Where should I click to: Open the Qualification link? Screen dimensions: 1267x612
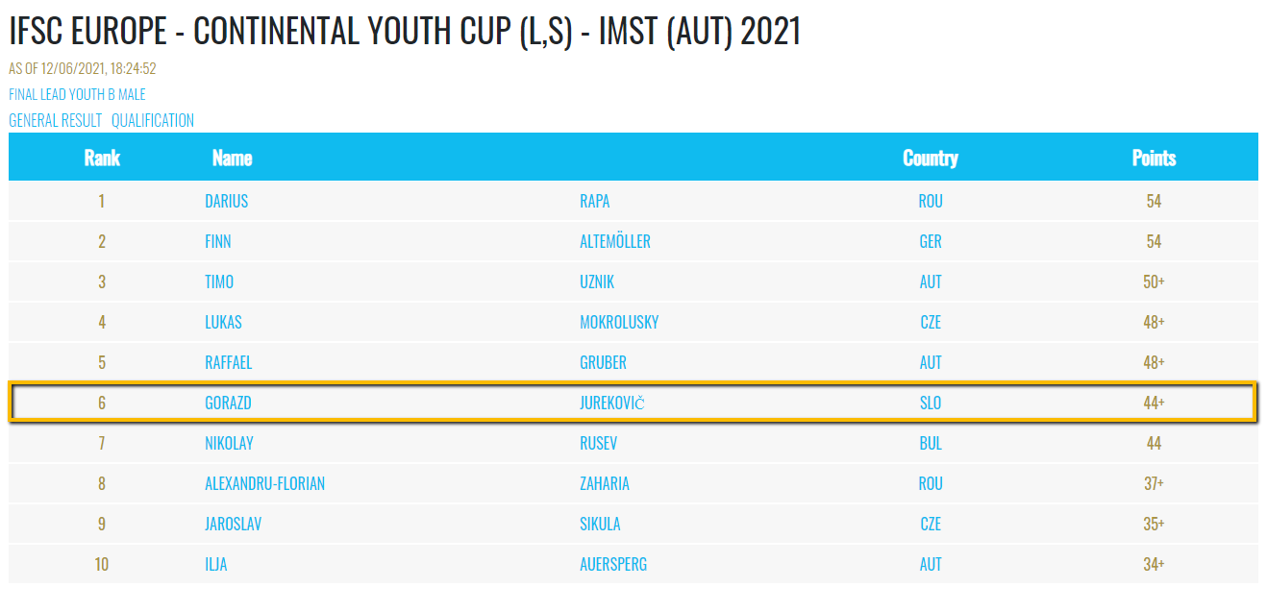[x=153, y=120]
